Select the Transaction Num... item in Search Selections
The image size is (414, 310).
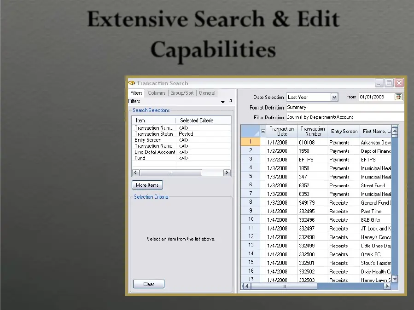154,128
